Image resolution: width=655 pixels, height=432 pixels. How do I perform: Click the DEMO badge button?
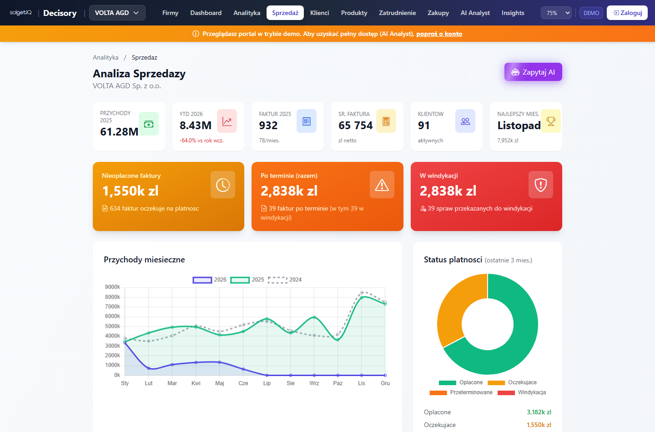(591, 13)
